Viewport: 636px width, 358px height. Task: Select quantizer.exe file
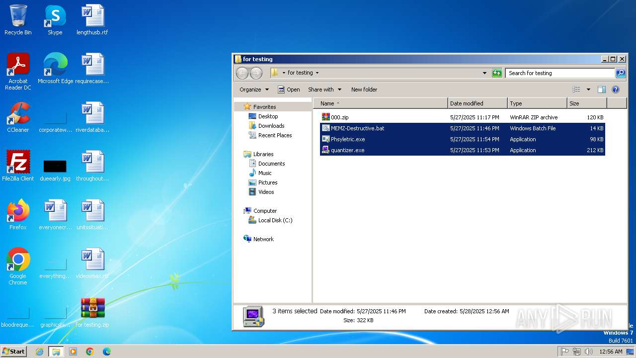click(463, 150)
